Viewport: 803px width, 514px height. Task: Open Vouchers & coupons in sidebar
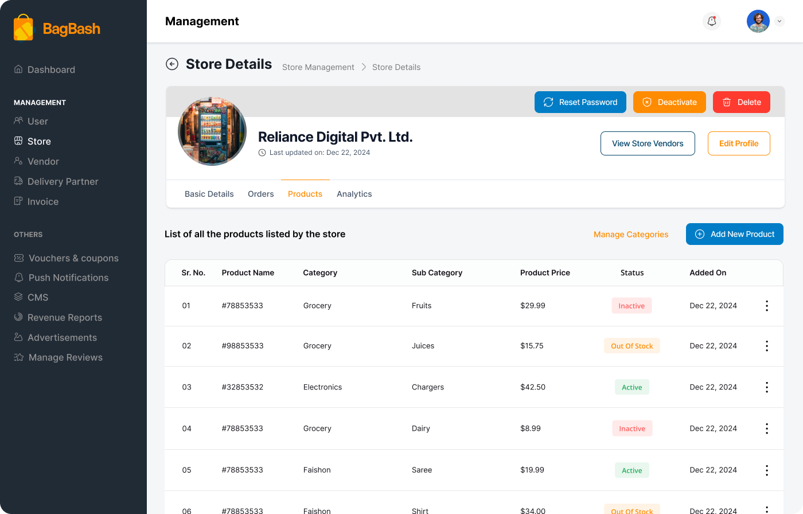click(x=73, y=258)
